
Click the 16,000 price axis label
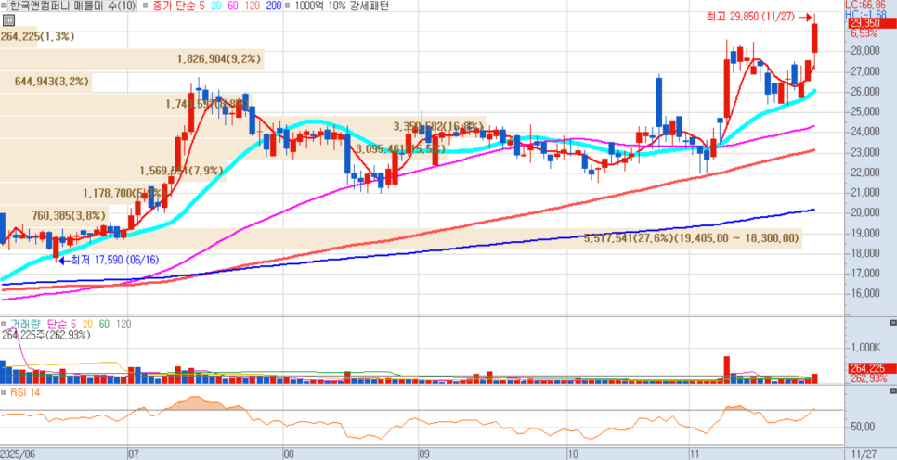pos(865,294)
